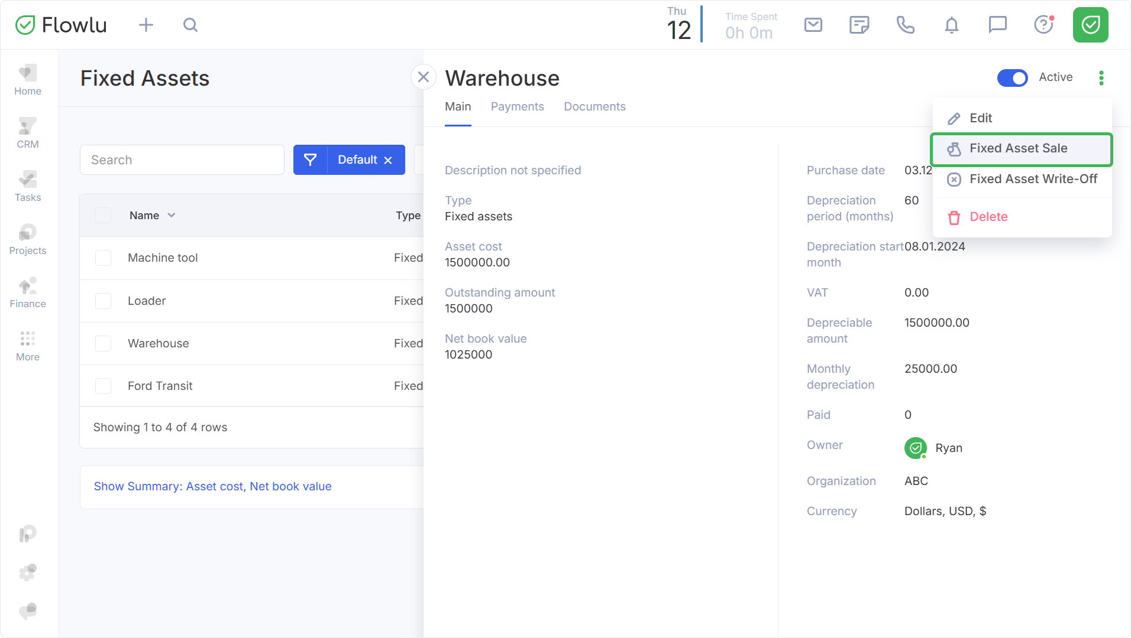Screen dimensions: 1131x638
Task: Select the Ford Transit row checkbox
Action: pos(104,386)
